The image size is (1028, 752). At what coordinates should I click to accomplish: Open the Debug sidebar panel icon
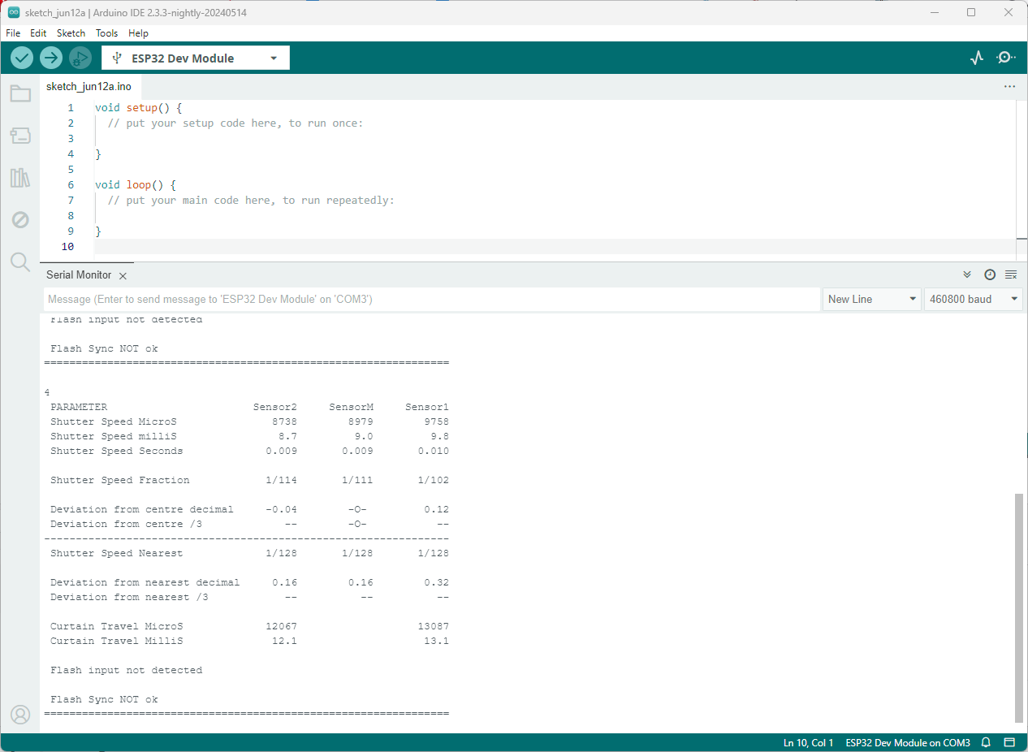[20, 220]
